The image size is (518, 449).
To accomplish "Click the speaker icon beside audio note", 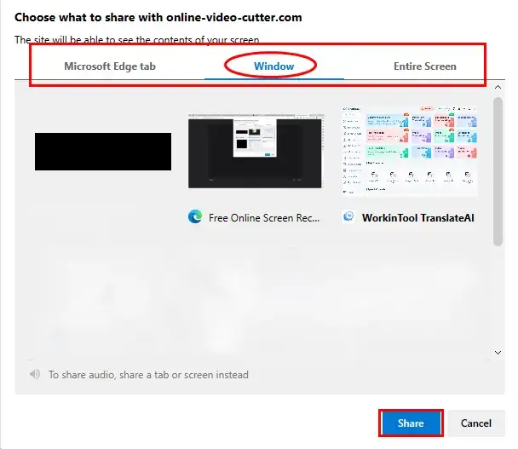I will 35,374.
